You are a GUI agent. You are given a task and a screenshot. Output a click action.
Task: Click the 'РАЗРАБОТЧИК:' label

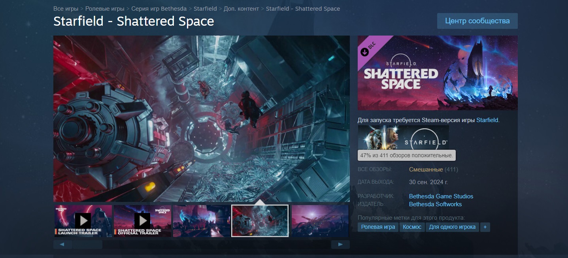pyautogui.click(x=376, y=196)
